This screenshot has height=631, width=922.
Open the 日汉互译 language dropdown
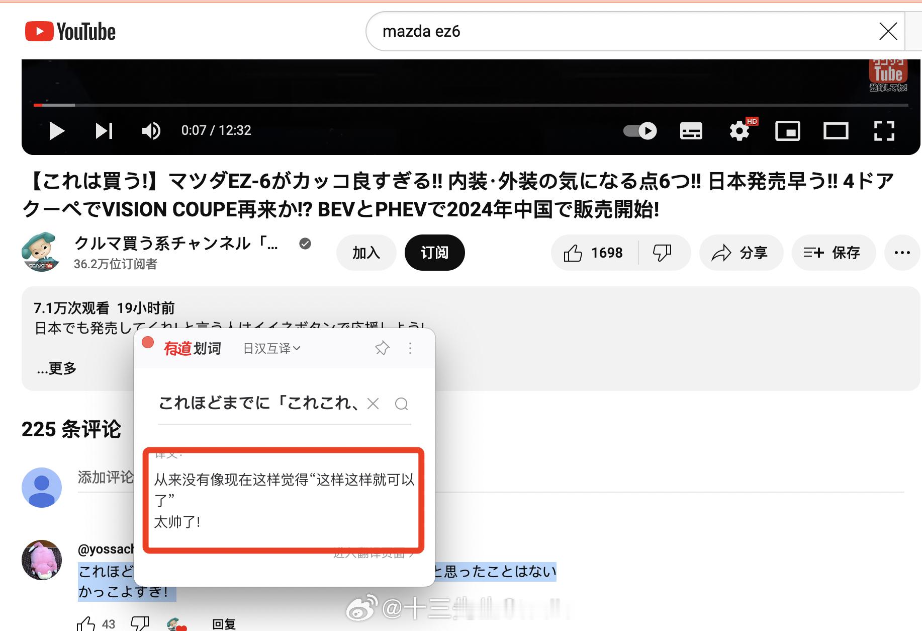pyautogui.click(x=271, y=348)
